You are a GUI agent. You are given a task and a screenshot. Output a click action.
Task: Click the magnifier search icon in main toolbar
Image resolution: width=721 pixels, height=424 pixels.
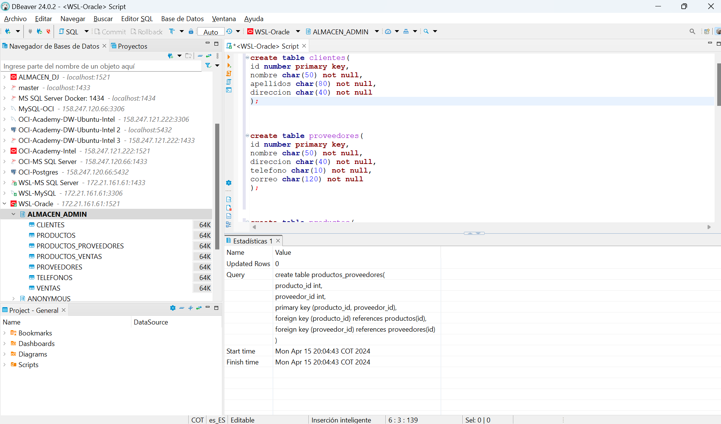click(x=426, y=32)
